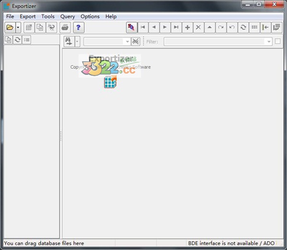Copy table list in left panel
The image size is (287, 250).
click(x=8, y=40)
